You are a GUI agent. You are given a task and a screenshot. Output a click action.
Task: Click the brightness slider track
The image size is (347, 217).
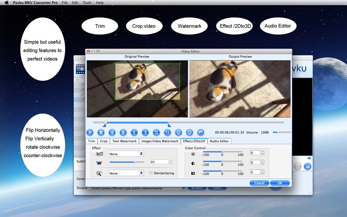[222, 151]
